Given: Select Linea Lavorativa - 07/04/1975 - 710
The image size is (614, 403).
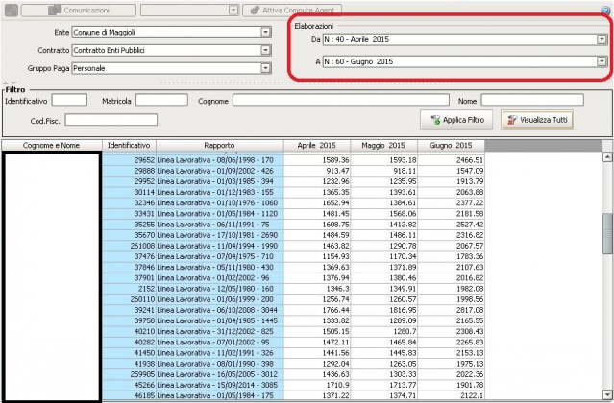Looking at the screenshot, I should coord(220,256).
